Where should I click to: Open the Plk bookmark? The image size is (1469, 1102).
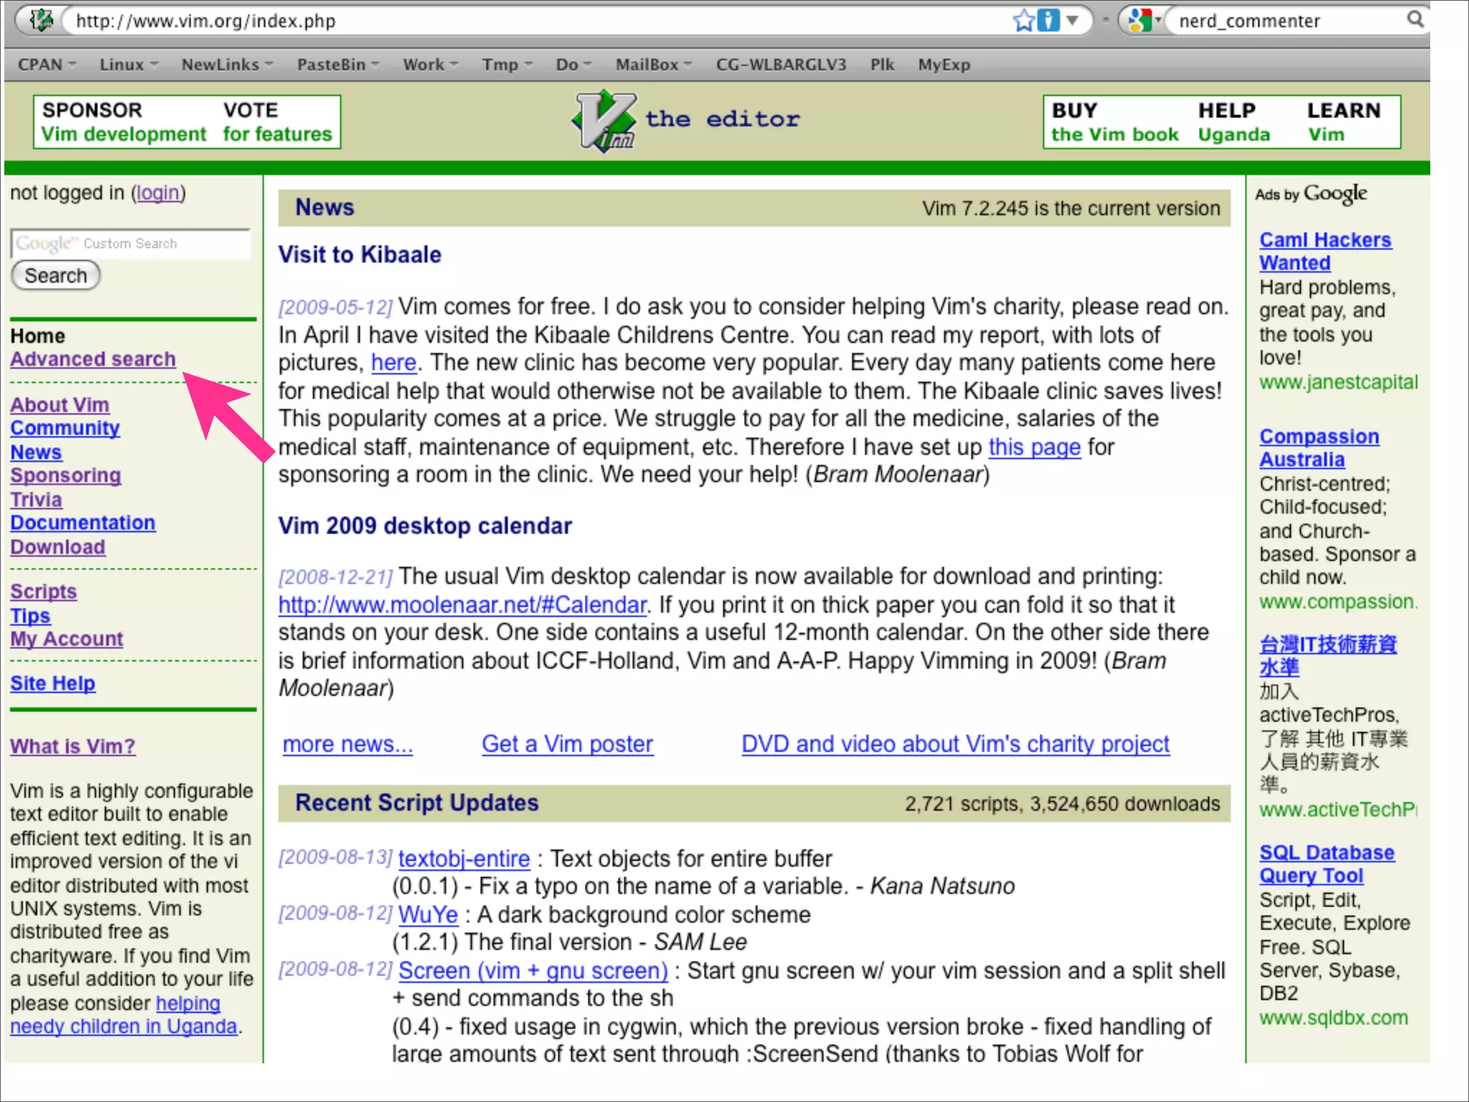pyautogui.click(x=882, y=65)
